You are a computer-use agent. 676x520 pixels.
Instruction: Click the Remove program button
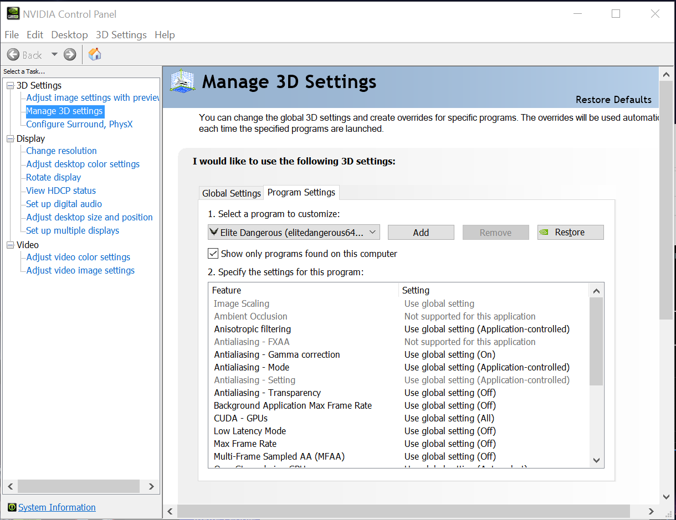point(496,233)
